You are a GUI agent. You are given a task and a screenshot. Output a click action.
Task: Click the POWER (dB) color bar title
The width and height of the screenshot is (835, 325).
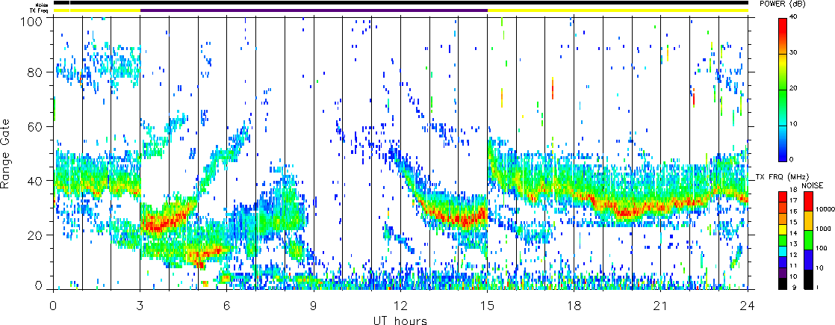pos(782,4)
